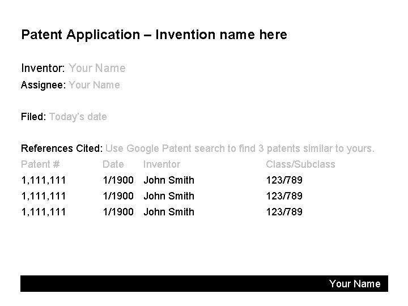Click the "Class/Subclass" column header
Image resolution: width=408 pixels, height=306 pixels.
[x=300, y=165]
